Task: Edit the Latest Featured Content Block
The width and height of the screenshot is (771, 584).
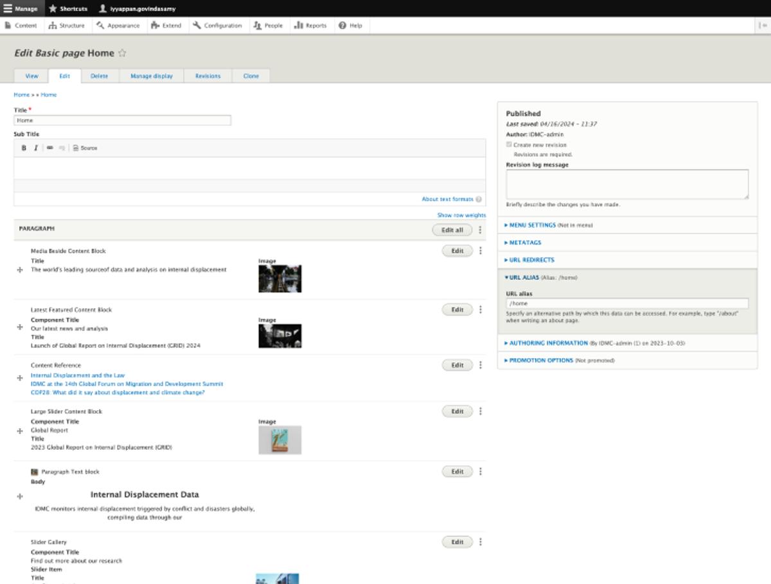Action: (x=457, y=309)
